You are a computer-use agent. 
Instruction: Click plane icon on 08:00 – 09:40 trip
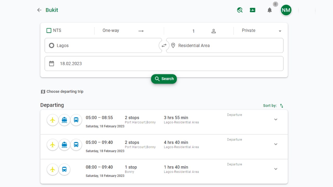(x=53, y=170)
